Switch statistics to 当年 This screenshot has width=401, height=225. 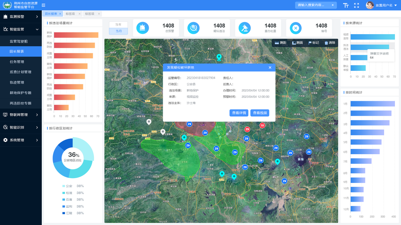(118, 25)
